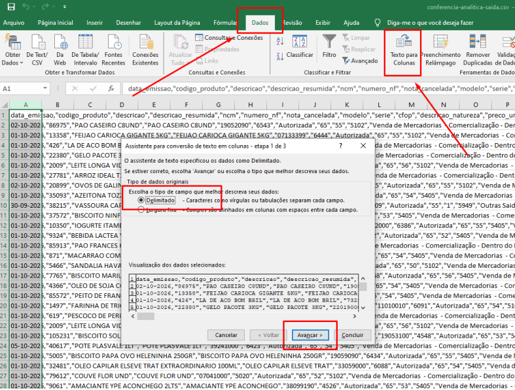
Task: Open Atualizar Tudo dropdown
Action: tap(180, 50)
